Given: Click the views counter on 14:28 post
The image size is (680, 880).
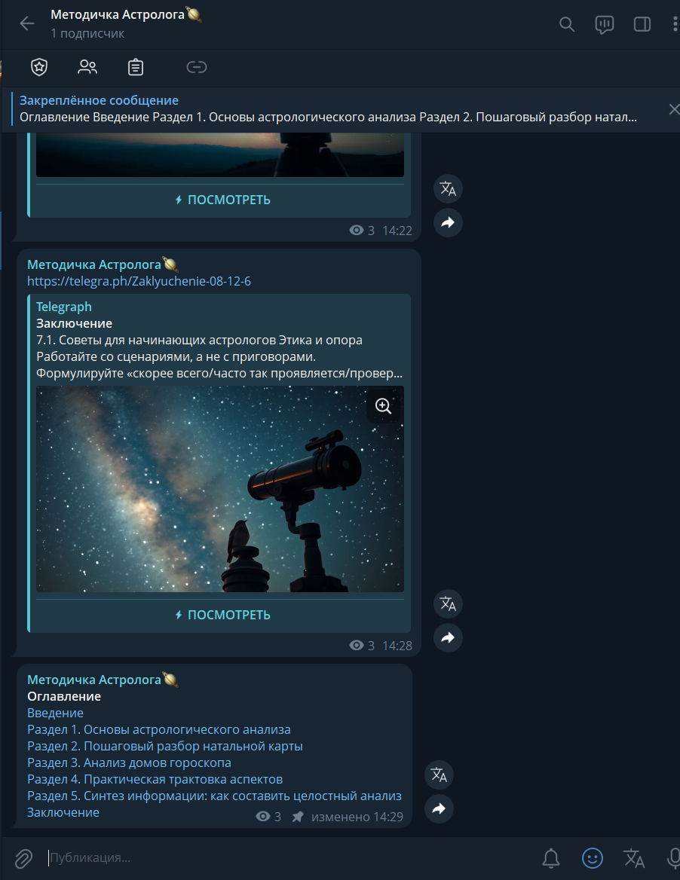Looking at the screenshot, I should pos(362,646).
